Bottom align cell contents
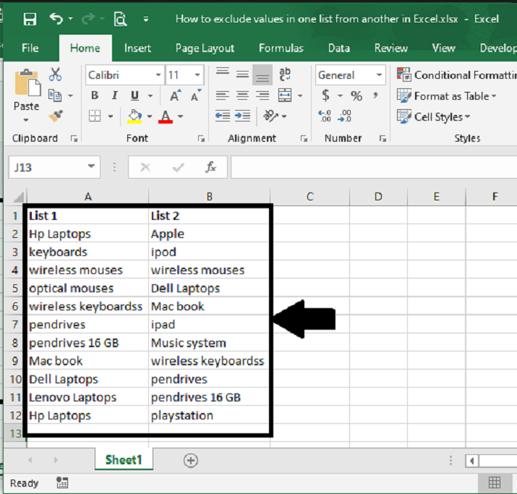The height and width of the screenshot is (494, 517). click(x=262, y=75)
